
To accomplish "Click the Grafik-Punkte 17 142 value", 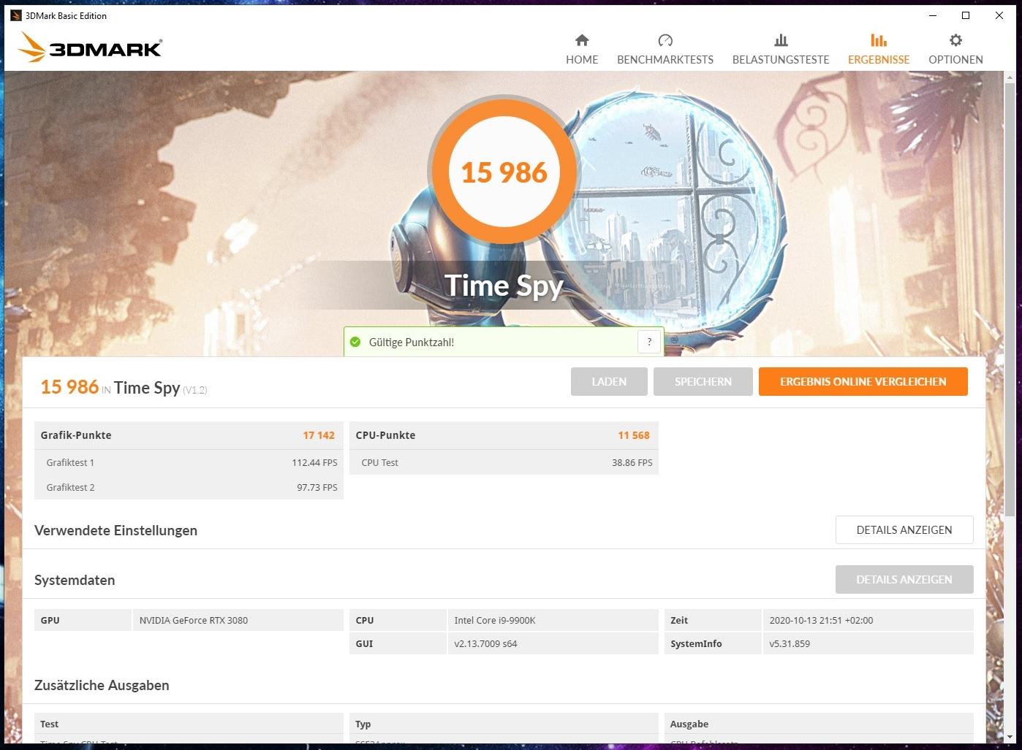I will click(319, 435).
